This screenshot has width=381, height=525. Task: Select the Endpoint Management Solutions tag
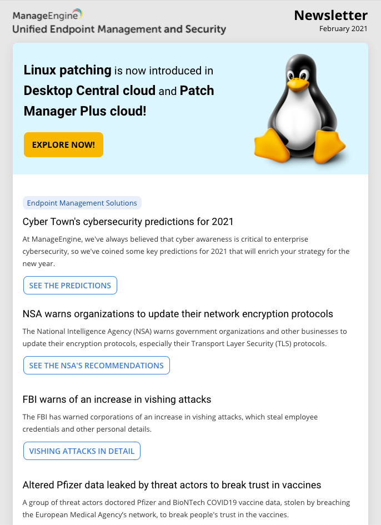coord(82,203)
